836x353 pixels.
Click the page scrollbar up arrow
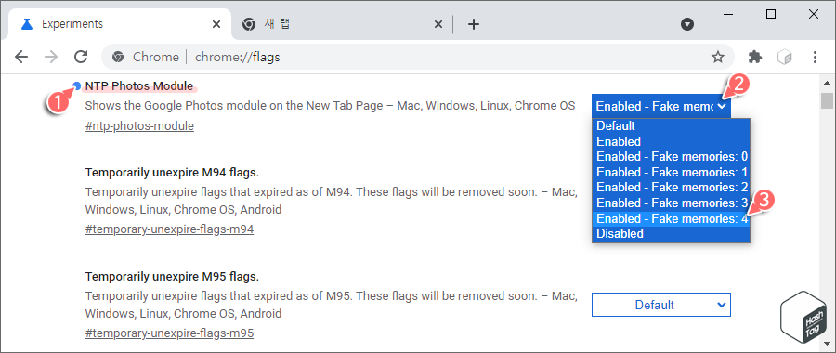[x=827, y=83]
